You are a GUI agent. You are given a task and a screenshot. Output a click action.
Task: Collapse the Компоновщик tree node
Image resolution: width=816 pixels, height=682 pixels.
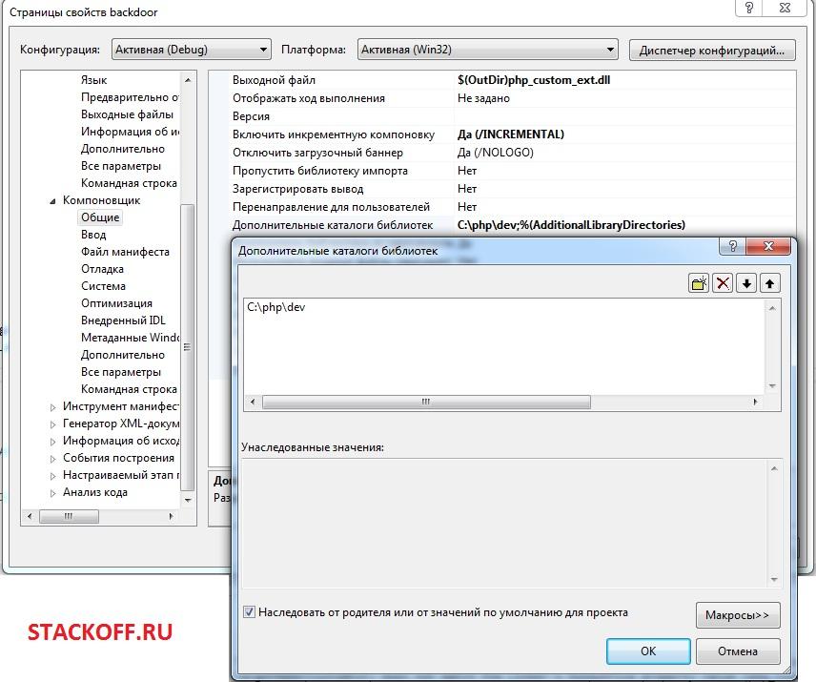[x=52, y=201]
